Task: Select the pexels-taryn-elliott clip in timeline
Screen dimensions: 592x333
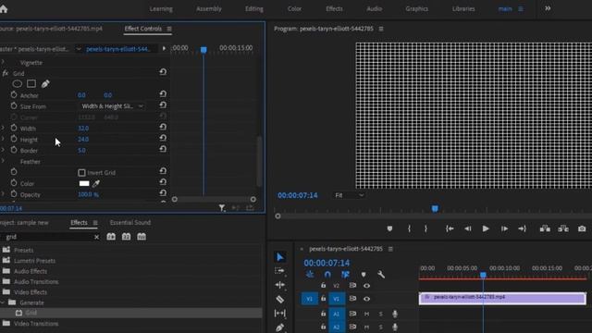Action: click(x=502, y=298)
